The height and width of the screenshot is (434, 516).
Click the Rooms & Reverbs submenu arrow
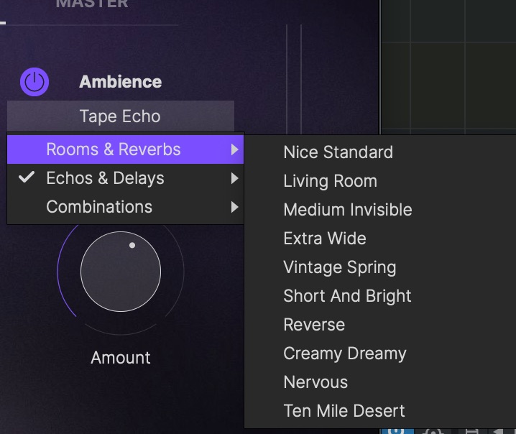[x=234, y=150]
